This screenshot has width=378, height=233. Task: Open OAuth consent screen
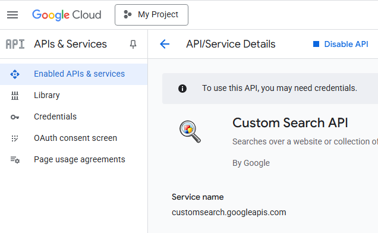click(x=74, y=138)
